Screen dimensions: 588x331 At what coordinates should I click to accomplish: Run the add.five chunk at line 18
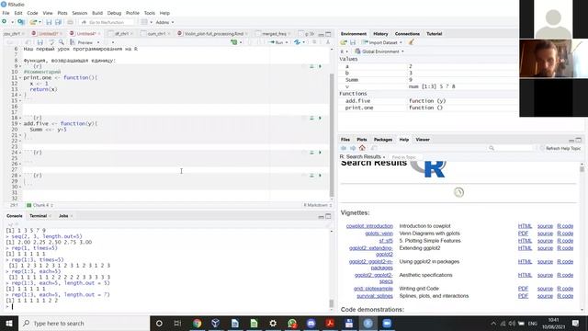[320, 118]
